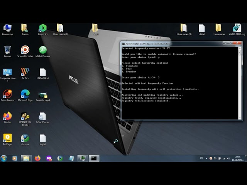247x185 pixels.
Task: Open the Нова папка (3) folder
Action: click(184, 30)
